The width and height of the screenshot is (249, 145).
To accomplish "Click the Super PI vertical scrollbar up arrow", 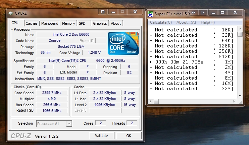I will point(240,29).
